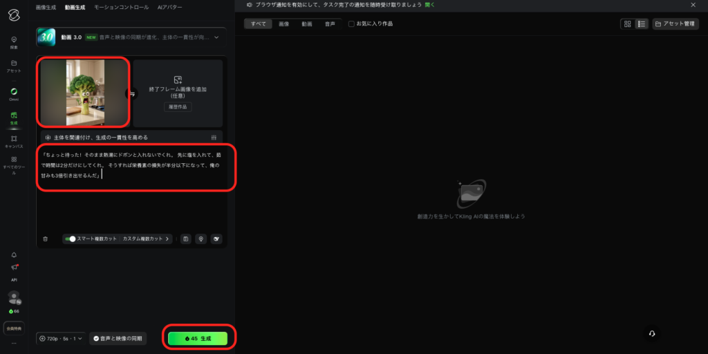Swap start and end frames icon
708x354 pixels.
[x=132, y=94]
